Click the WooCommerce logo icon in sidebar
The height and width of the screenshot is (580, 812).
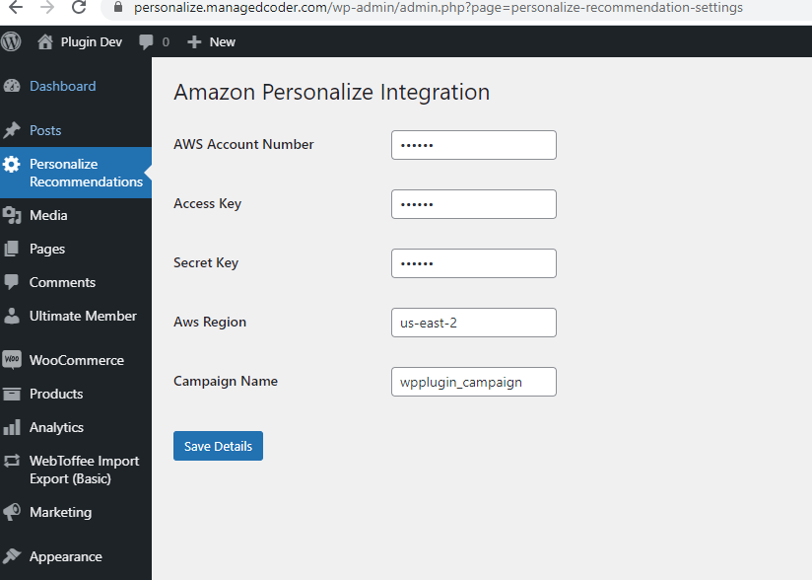[x=12, y=360]
